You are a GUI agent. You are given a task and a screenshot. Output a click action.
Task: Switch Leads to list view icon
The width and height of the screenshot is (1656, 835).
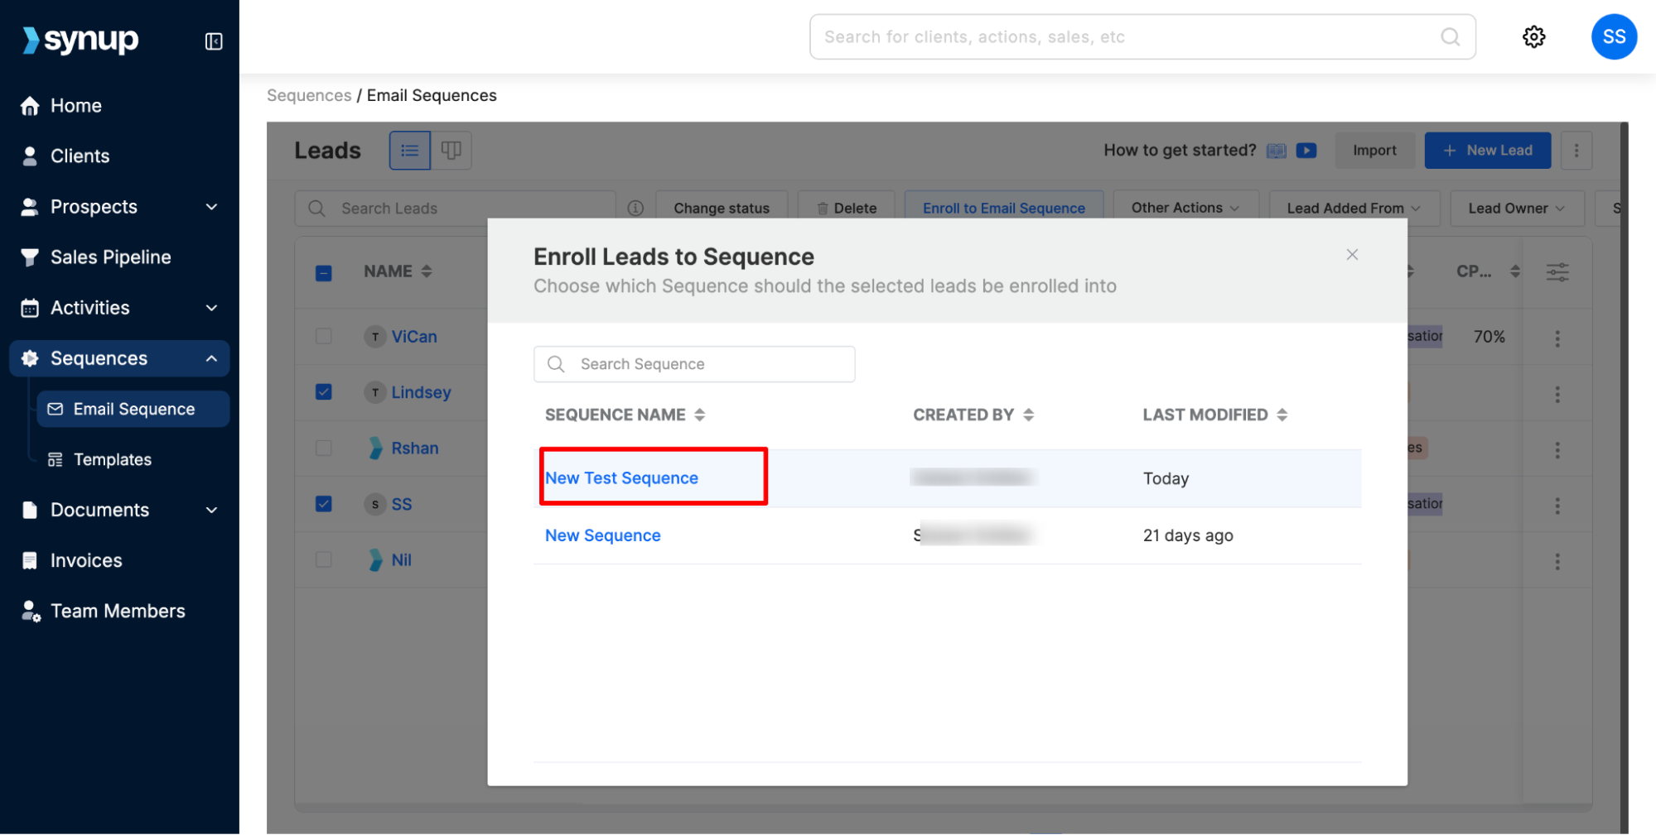(410, 151)
